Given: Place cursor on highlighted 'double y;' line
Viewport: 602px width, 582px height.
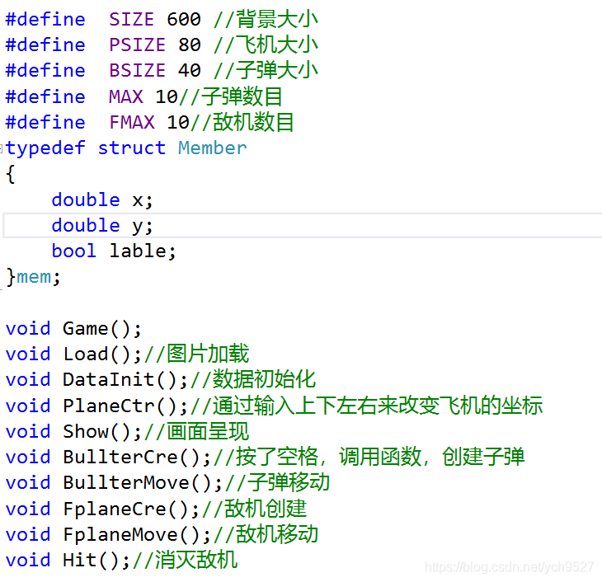Looking at the screenshot, I should (x=302, y=226).
